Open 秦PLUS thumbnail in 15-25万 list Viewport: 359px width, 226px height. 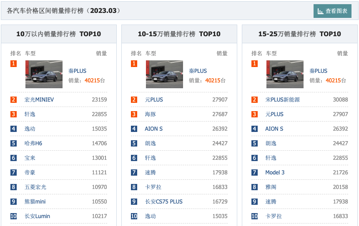[x=285, y=74]
